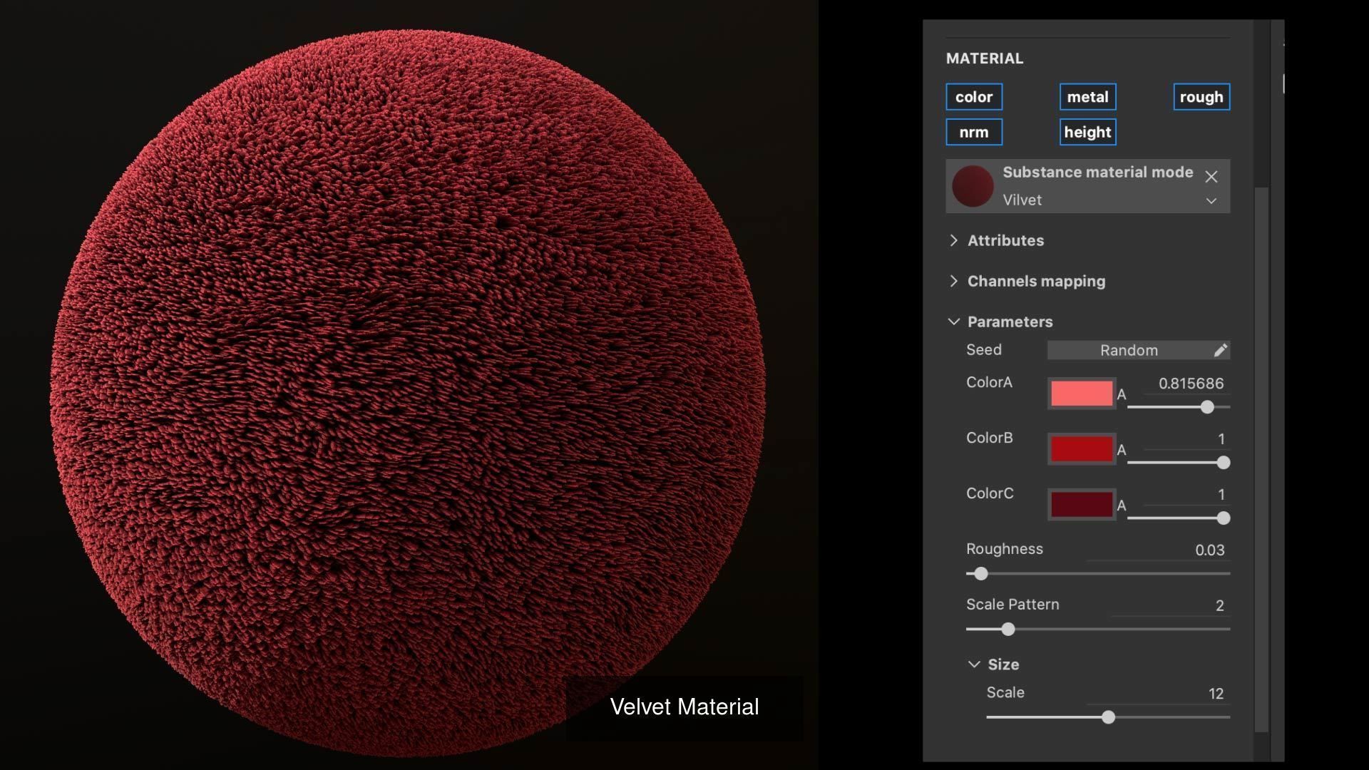The width and height of the screenshot is (1369, 770).
Task: Click the Scale value field showing 12
Action: point(1215,694)
